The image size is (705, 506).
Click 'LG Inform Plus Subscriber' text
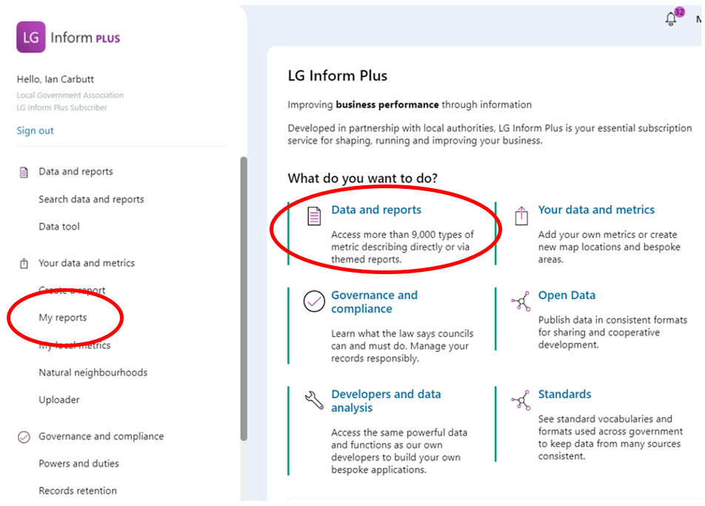[62, 107]
